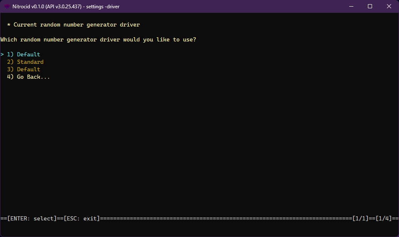This screenshot has height=237, width=399.
Task: Maximize the Nitrocid terminal window
Action: (x=370, y=7)
